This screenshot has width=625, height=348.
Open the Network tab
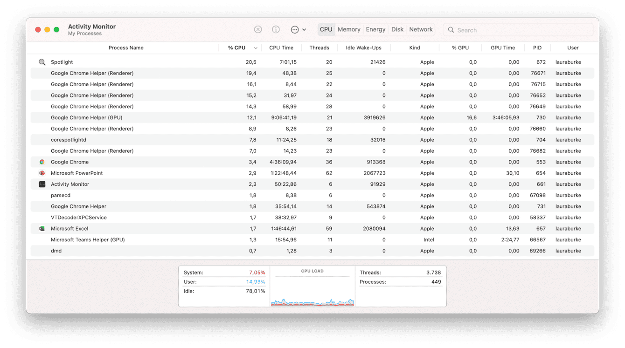(x=420, y=29)
